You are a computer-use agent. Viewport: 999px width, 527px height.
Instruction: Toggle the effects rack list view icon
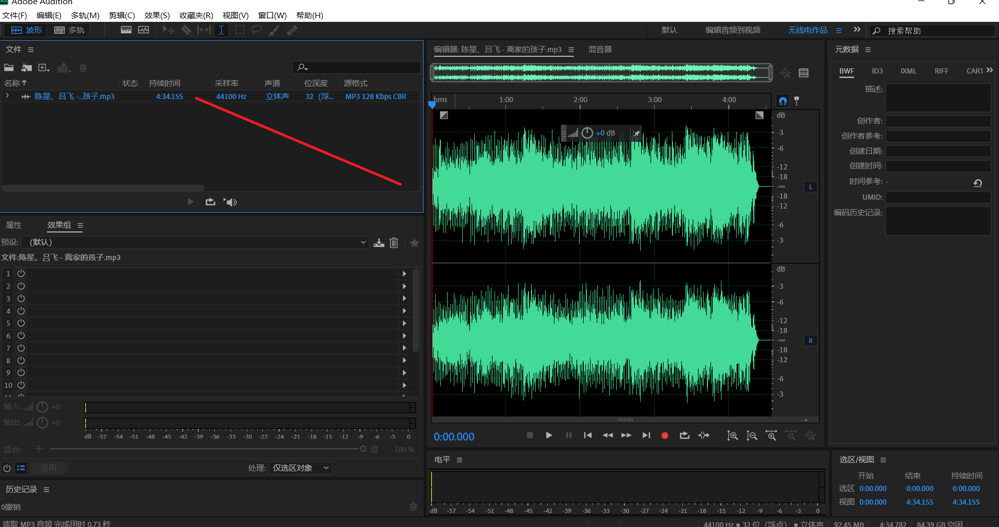pos(21,468)
